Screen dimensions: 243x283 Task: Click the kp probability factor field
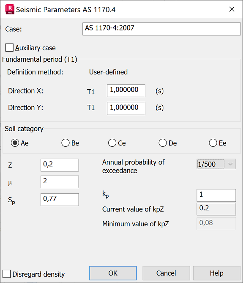point(216,195)
